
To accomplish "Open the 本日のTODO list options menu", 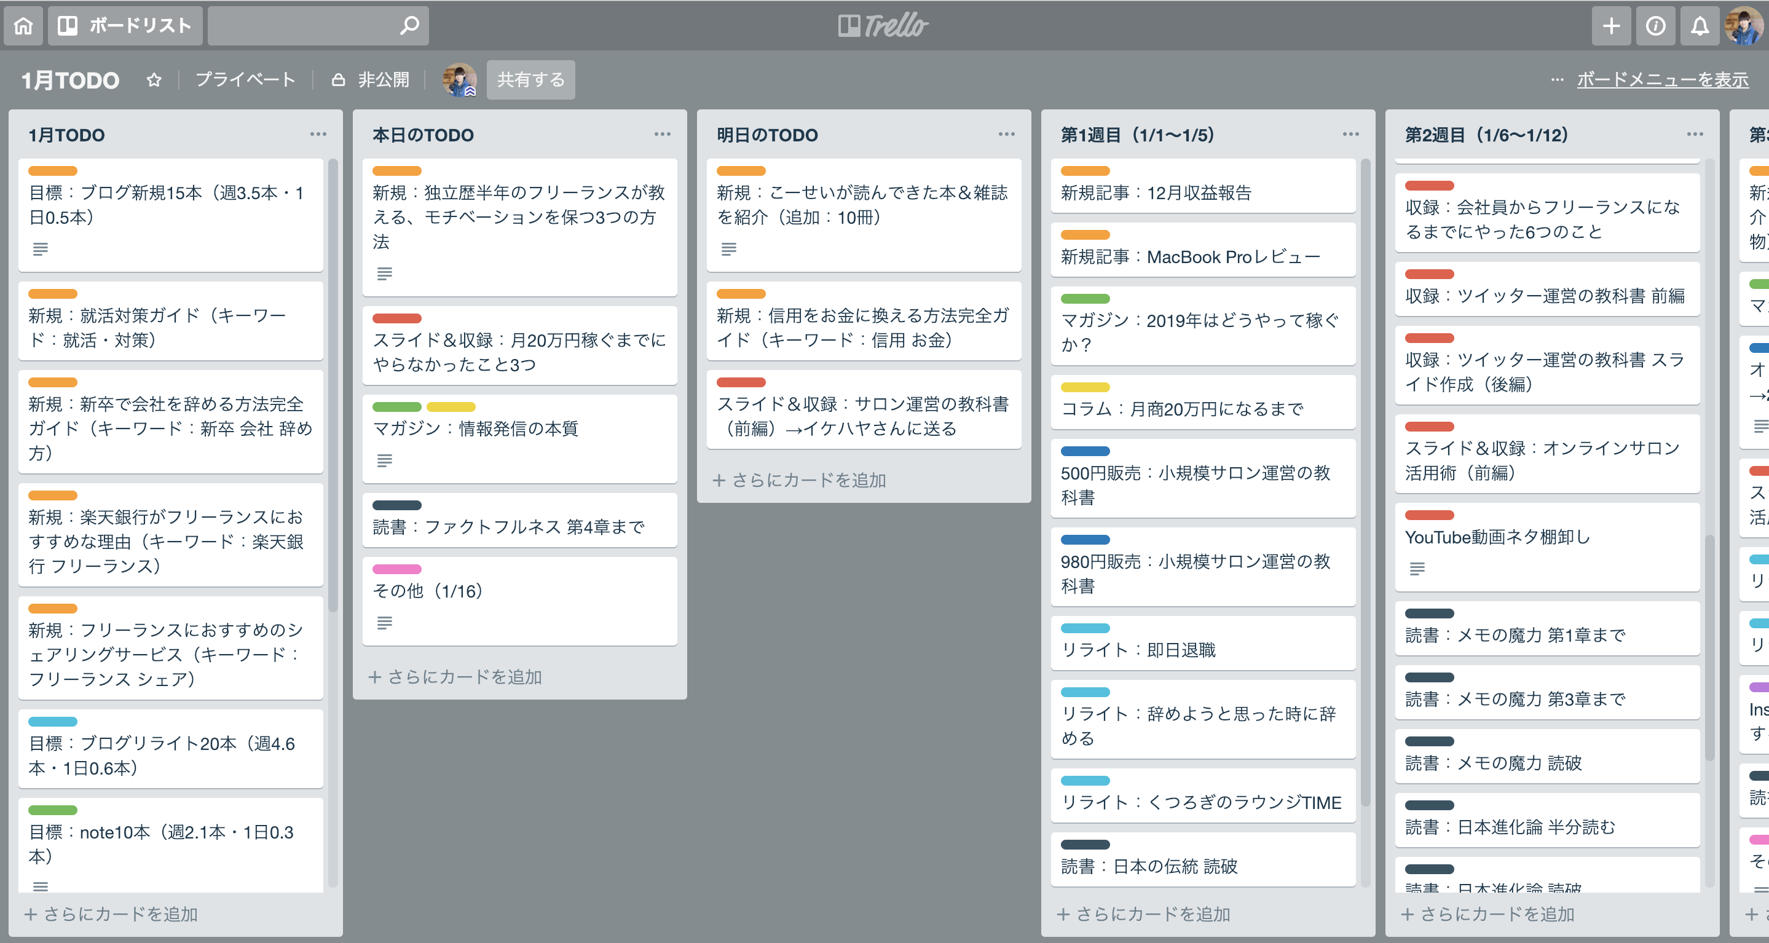I will click(x=662, y=134).
